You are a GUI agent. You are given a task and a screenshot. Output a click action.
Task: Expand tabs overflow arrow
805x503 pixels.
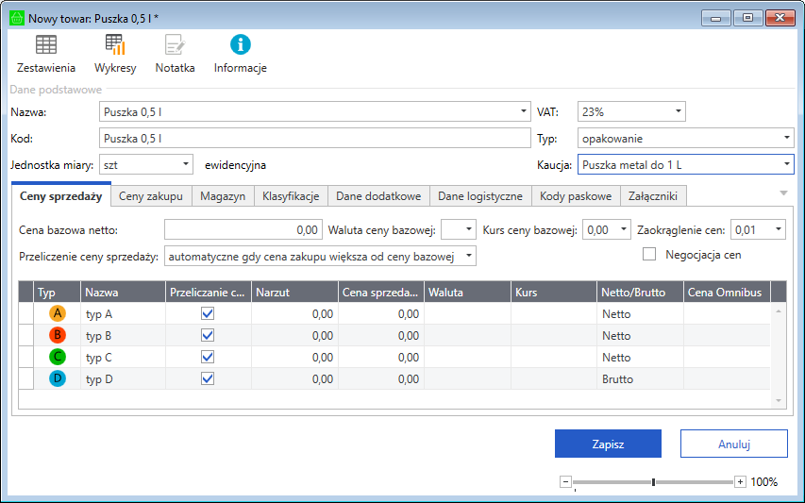pyautogui.click(x=783, y=193)
